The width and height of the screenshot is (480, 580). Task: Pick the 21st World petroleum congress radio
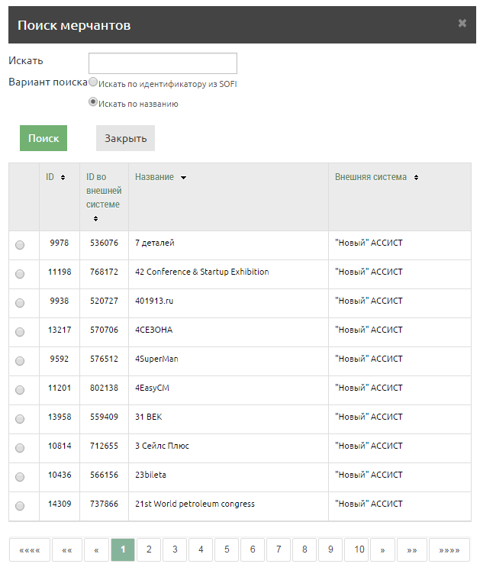click(20, 506)
